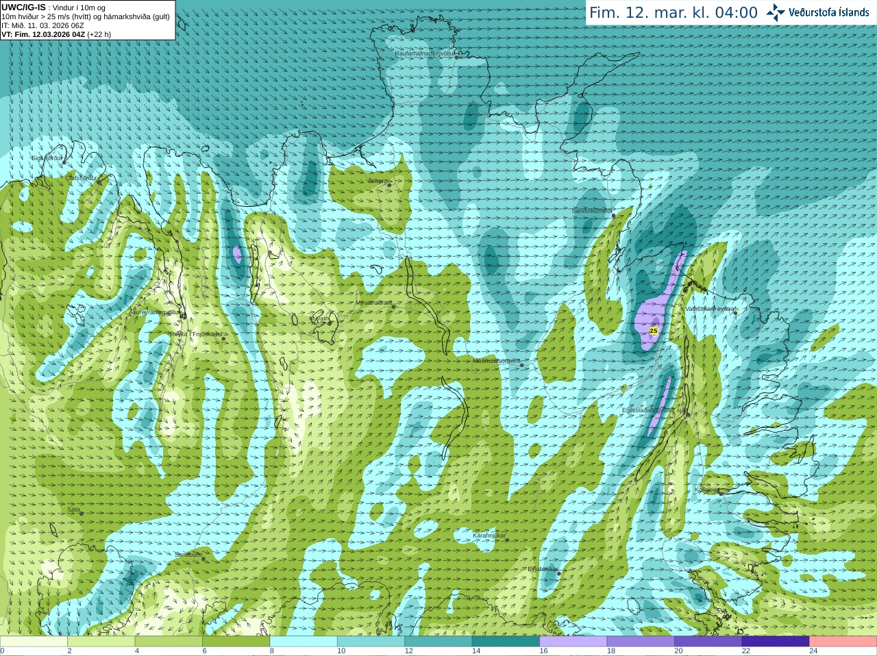The image size is (877, 656).
Task: Click the 10–12 m/s turquoise legend swatch
Action: (371, 641)
